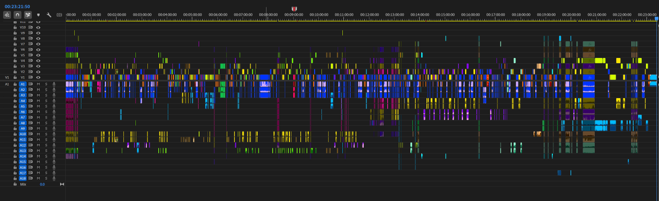This screenshot has width=659, height=201.
Task: Hide track V1 with eye icon
Action: [x=38, y=77]
